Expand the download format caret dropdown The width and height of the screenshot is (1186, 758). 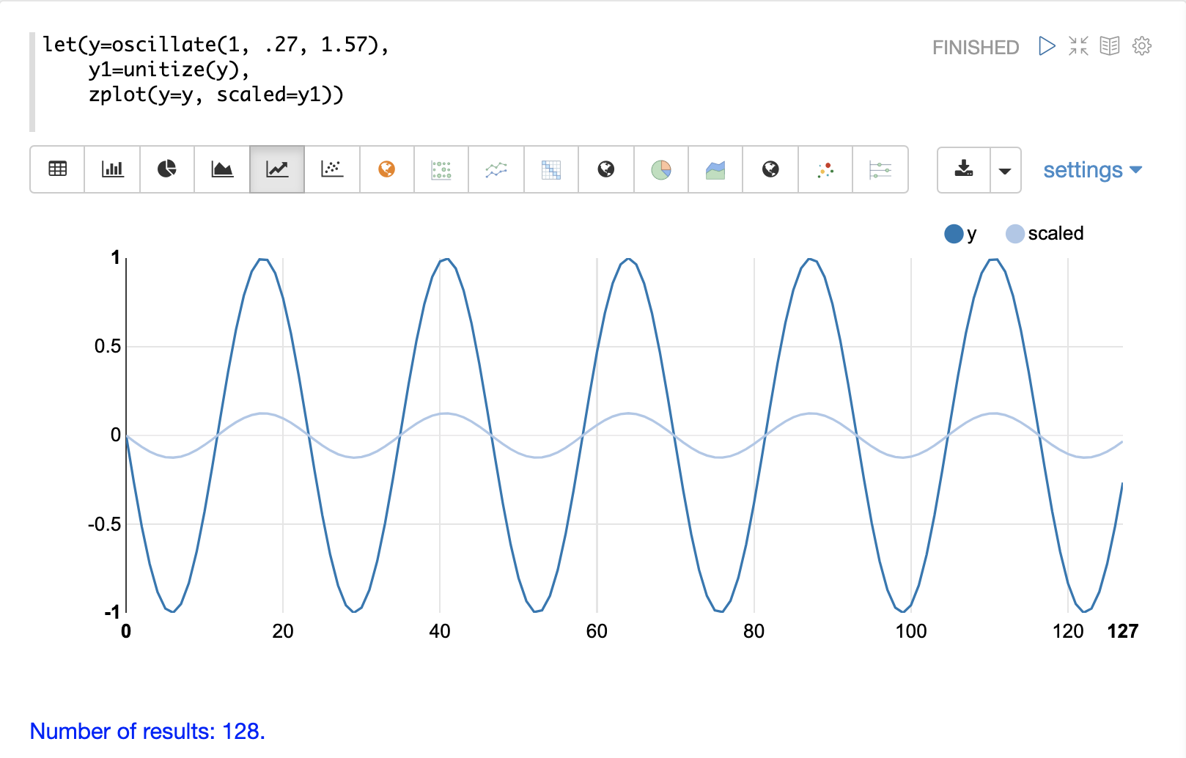coord(1005,170)
